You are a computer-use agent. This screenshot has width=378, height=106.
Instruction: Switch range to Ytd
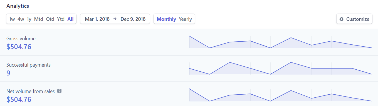pos(61,19)
